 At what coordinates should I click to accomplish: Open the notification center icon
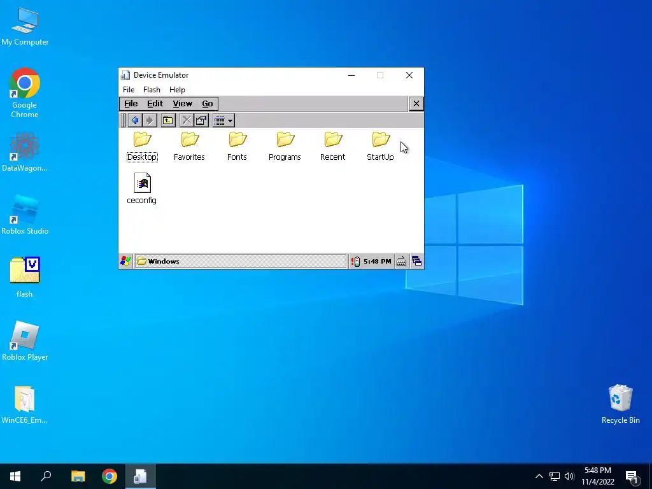click(x=632, y=476)
